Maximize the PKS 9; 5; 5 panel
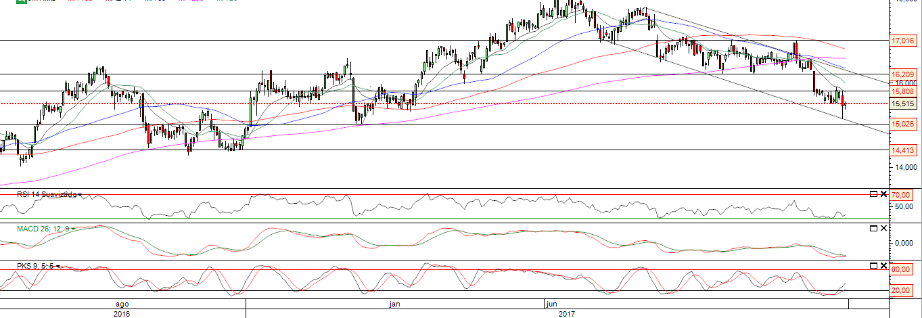This screenshot has height=318, width=922. click(873, 265)
